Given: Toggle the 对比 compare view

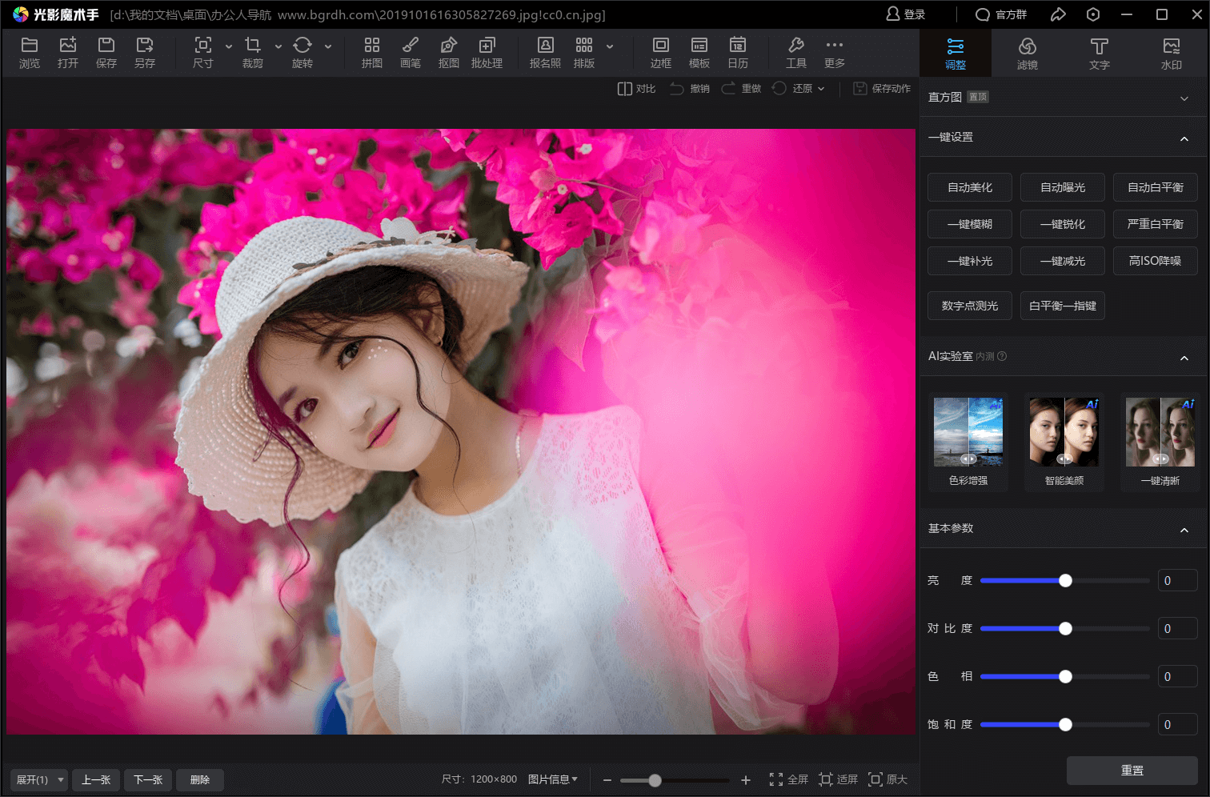Looking at the screenshot, I should tap(636, 89).
